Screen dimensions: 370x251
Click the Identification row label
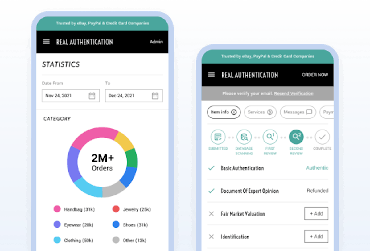click(235, 237)
